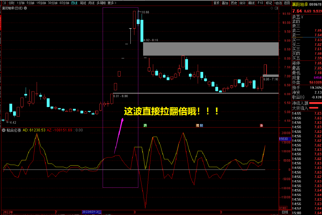This screenshot has width=322, height=215.
Task: Click the 净流入额 net inflow button
Action: pos(300,103)
